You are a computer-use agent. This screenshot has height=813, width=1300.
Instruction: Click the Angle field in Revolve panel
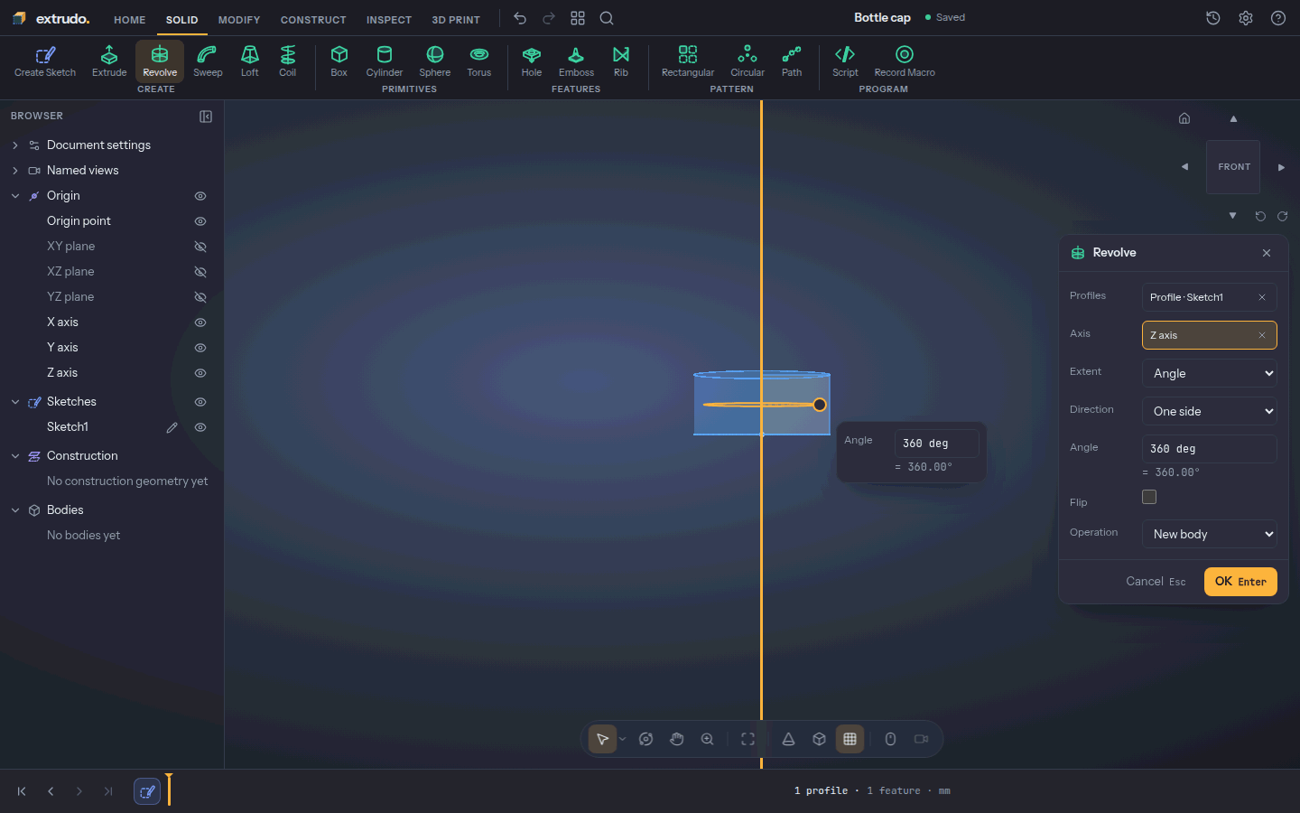[1210, 449]
